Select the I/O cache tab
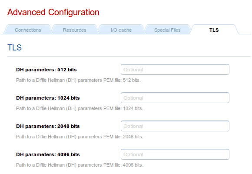The image size is (252, 174). [x=121, y=30]
